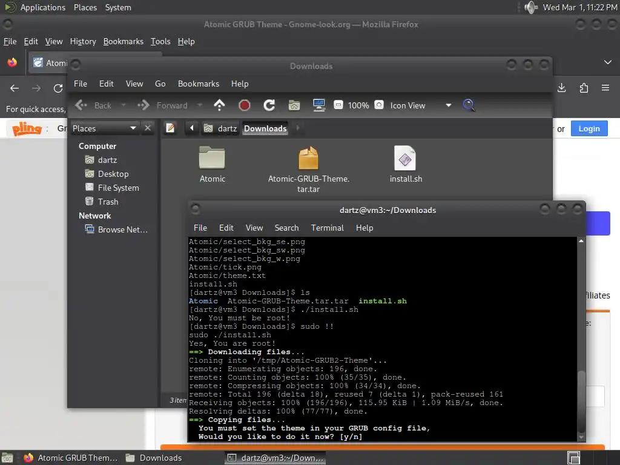
Task: Open the Atomic folder
Action: coord(213,164)
